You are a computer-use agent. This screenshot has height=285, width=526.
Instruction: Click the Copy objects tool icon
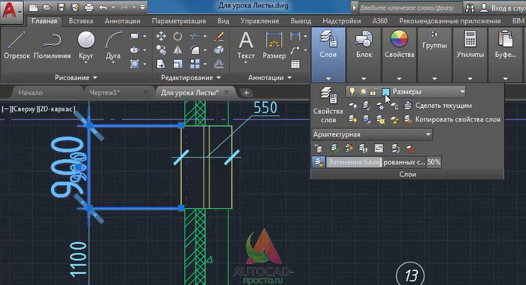161,50
